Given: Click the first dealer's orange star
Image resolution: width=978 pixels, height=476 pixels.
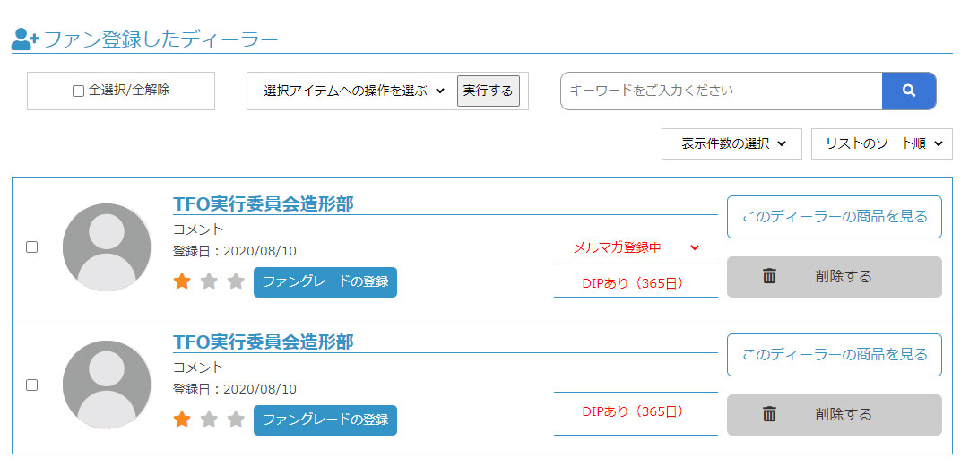Looking at the screenshot, I should 182,281.
